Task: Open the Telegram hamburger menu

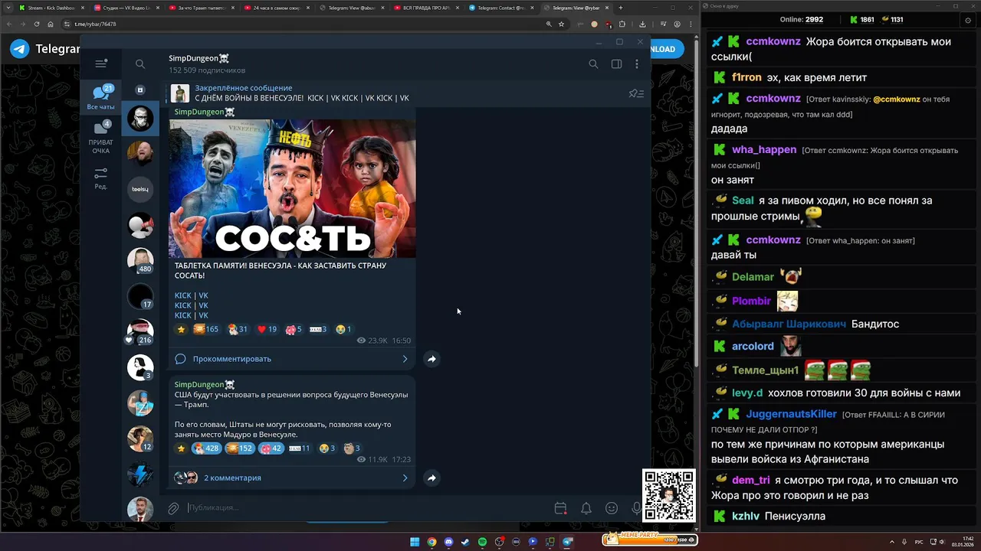Action: 100,64
